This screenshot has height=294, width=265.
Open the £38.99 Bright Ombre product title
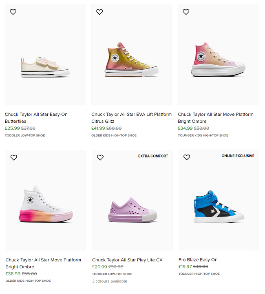(43, 263)
